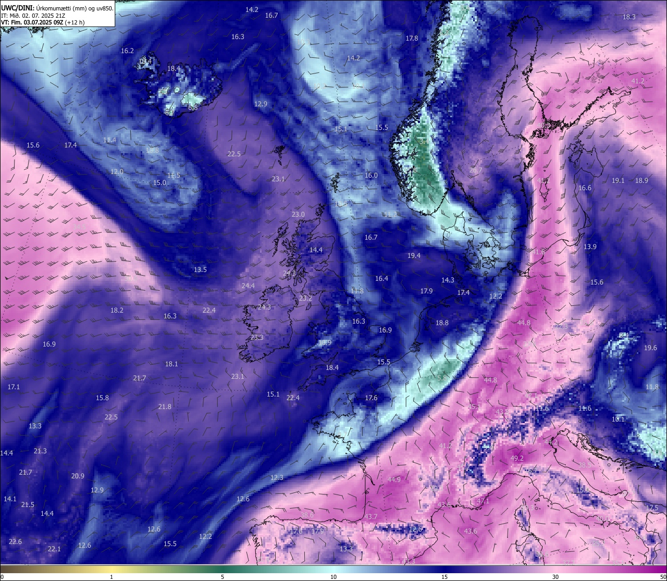Click the 26.7 value over Sweden
667x581 pixels.
pos(475,170)
